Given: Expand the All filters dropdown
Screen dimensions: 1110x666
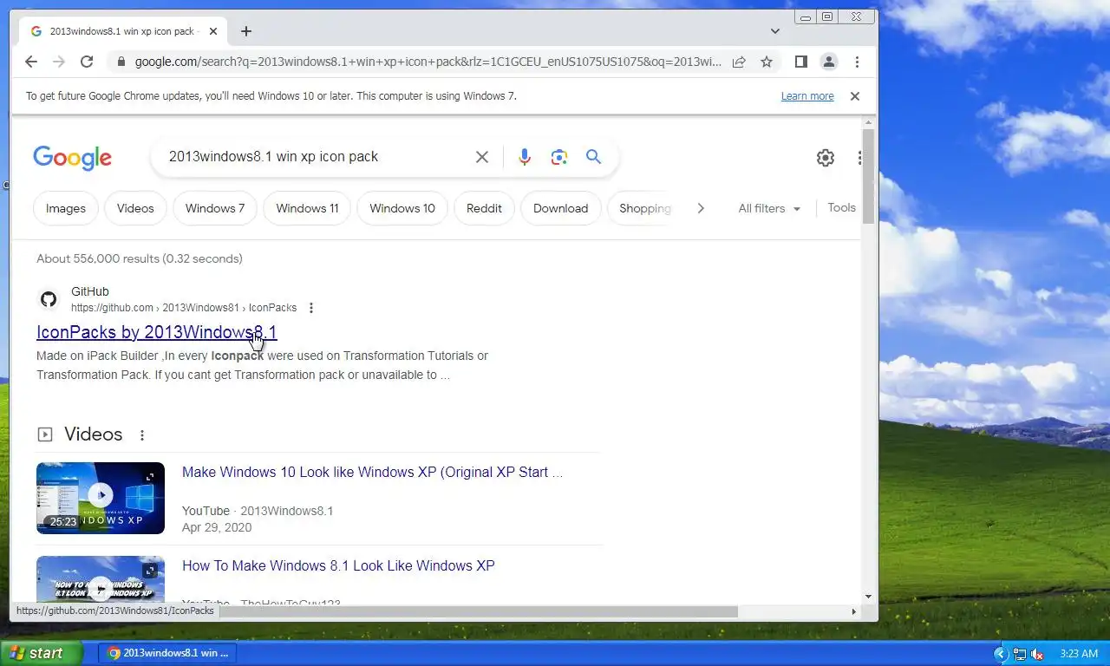Looking at the screenshot, I should pyautogui.click(x=769, y=208).
